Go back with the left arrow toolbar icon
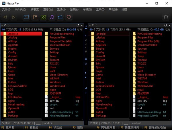This screenshot has height=130, width=172. 5,17
